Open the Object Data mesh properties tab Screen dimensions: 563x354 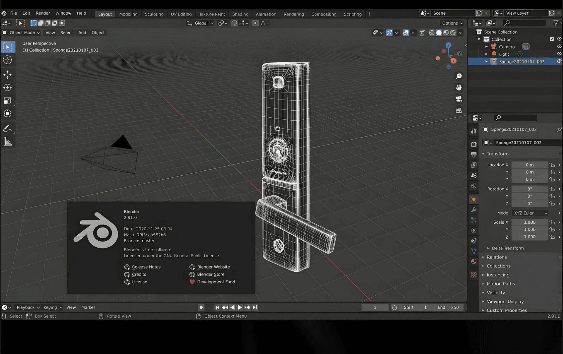[474, 251]
